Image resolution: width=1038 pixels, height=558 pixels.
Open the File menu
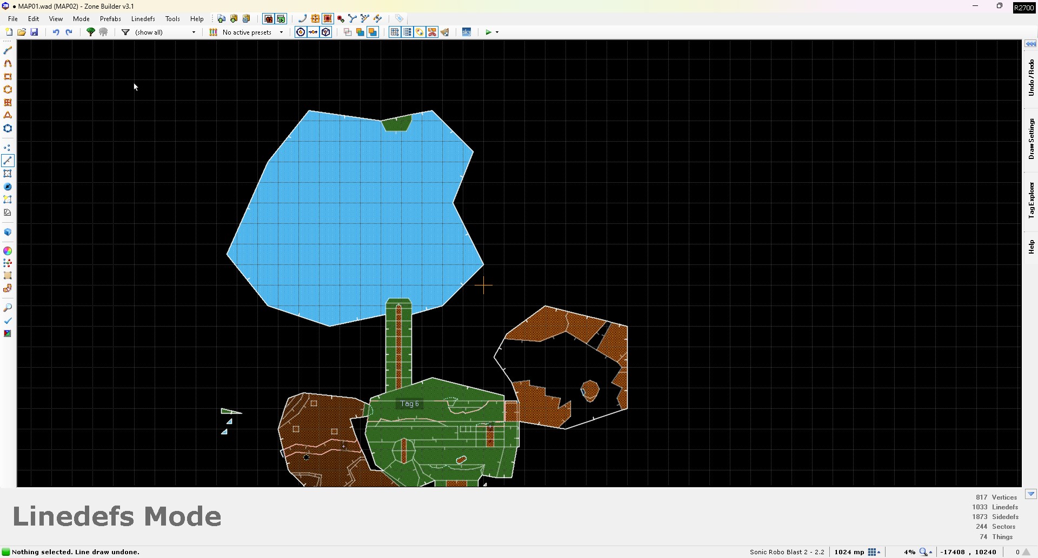coord(13,18)
